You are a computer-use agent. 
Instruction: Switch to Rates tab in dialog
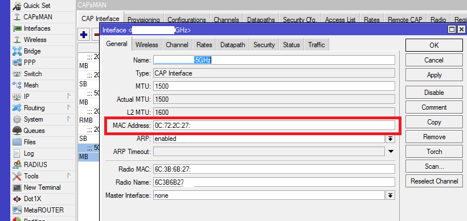tap(204, 45)
